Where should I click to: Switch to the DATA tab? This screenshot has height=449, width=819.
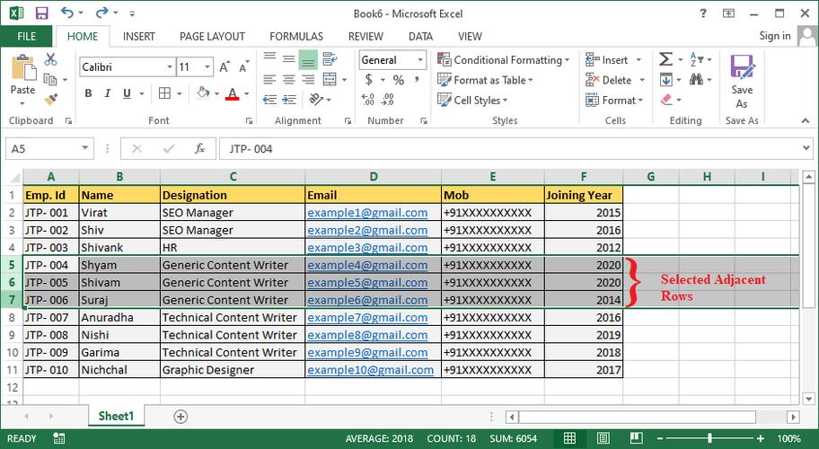(420, 37)
